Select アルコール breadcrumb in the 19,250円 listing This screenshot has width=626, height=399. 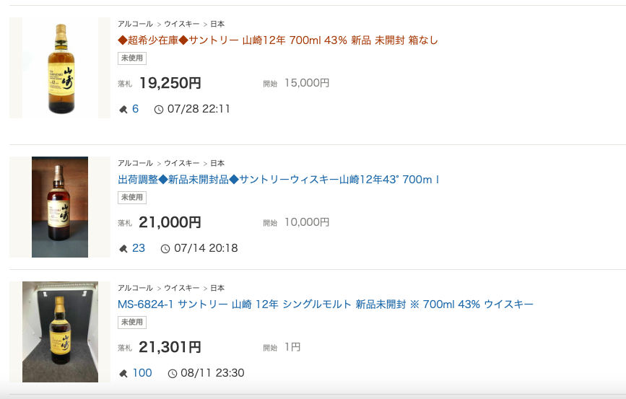pyautogui.click(x=135, y=24)
